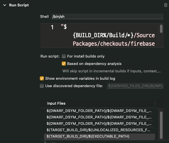Click into the Shell /bin/sh field
169x143 pixels.
click(x=107, y=16)
